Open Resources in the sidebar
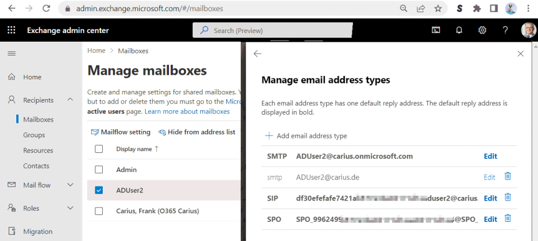Screen dimensions: 538x241 38,150
